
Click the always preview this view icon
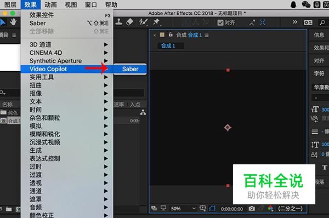(154, 208)
